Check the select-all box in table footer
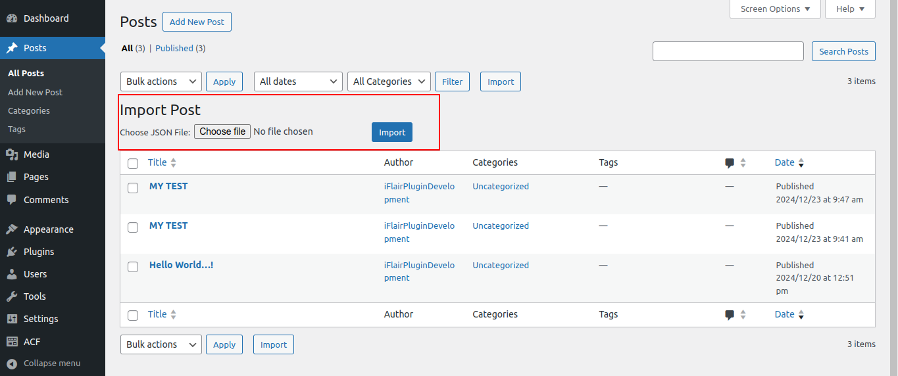This screenshot has width=898, height=376. point(133,316)
